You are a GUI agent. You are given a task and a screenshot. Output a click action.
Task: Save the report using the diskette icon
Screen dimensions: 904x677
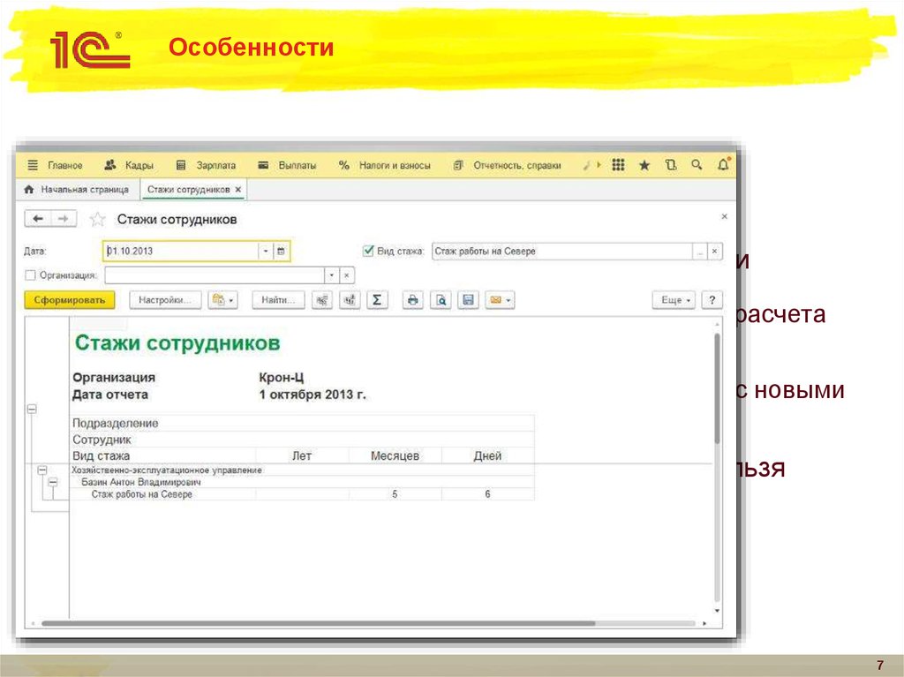click(x=468, y=299)
